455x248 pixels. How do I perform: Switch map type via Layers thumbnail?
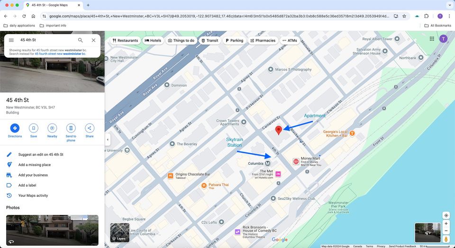pos(119,232)
